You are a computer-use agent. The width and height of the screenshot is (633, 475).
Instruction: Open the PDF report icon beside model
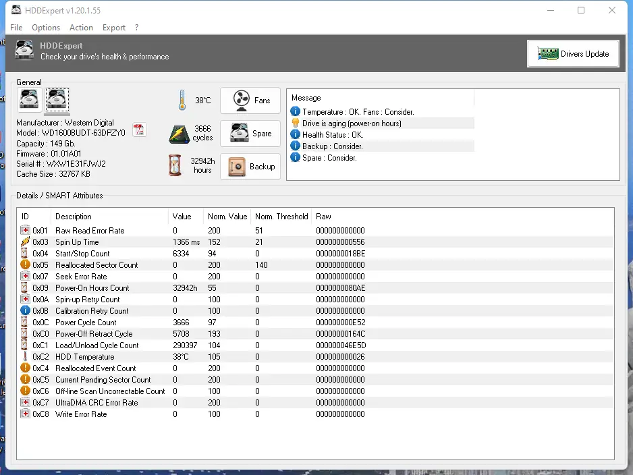click(139, 130)
